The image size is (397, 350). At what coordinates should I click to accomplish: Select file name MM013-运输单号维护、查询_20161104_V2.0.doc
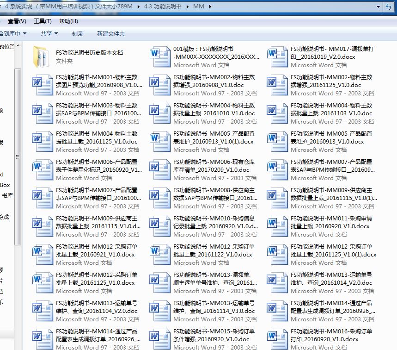[x=97, y=307]
